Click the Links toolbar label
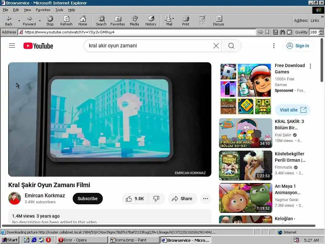Screen dimensions: 325x244 [x=315, y=20]
